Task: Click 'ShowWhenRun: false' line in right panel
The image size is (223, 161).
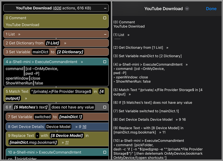Action: click(132, 81)
